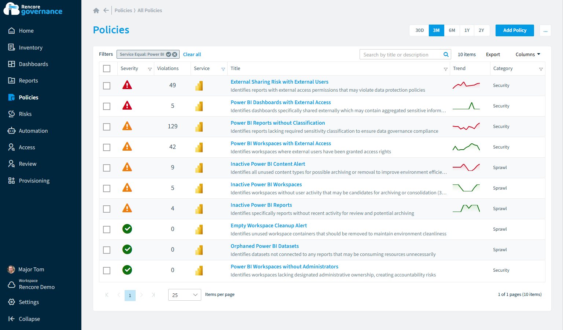This screenshot has width=563, height=330.
Task: Toggle the select-all checkbox in header
Action: point(107,69)
